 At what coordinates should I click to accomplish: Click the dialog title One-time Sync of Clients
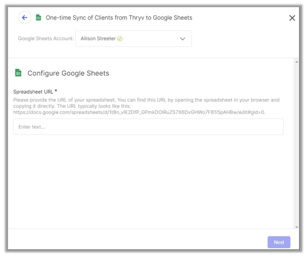coord(119,18)
